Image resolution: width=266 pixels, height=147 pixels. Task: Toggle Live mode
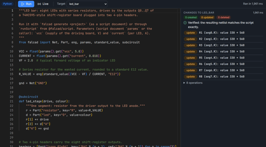pos(43,4)
